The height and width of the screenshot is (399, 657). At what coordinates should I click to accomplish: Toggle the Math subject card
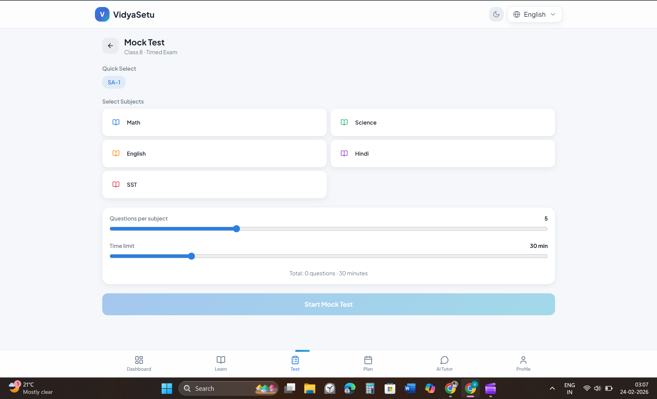point(214,122)
